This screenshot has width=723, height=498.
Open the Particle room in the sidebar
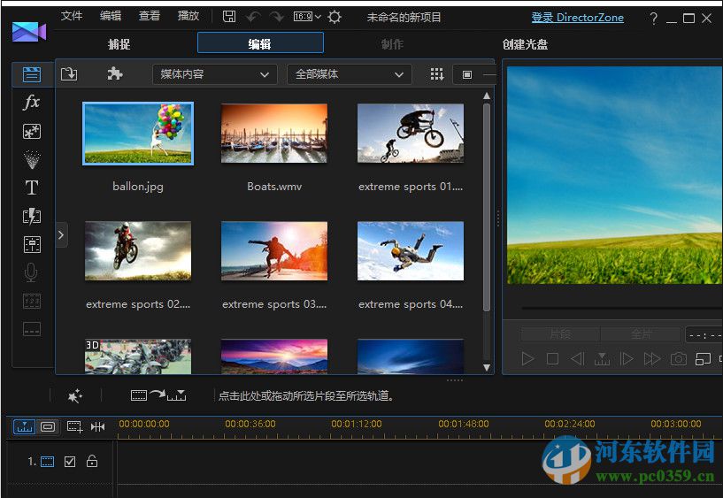[x=32, y=159]
